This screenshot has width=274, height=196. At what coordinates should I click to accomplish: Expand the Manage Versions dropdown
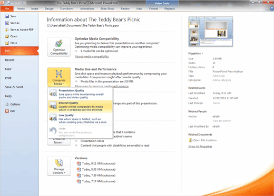(x=59, y=166)
